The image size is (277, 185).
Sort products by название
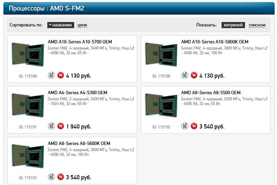[x=61, y=25]
